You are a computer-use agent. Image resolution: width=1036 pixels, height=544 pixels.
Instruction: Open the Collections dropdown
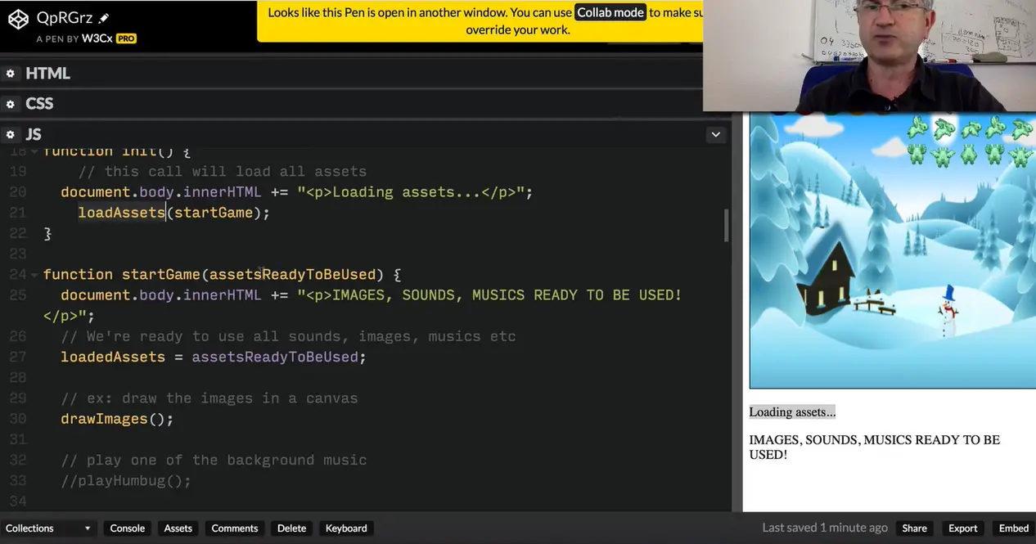pyautogui.click(x=47, y=528)
